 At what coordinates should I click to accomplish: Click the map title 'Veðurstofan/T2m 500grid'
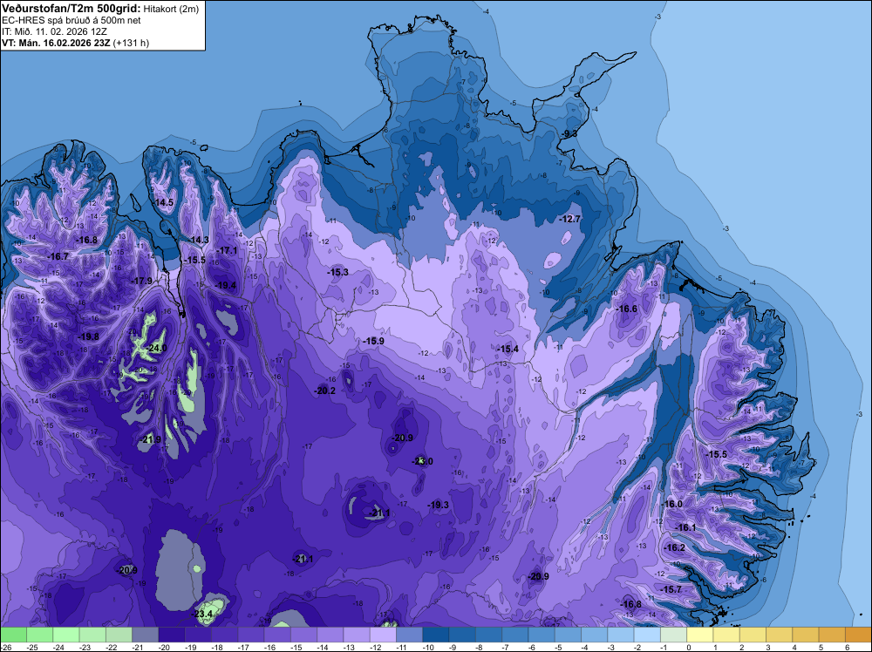pyautogui.click(x=72, y=9)
